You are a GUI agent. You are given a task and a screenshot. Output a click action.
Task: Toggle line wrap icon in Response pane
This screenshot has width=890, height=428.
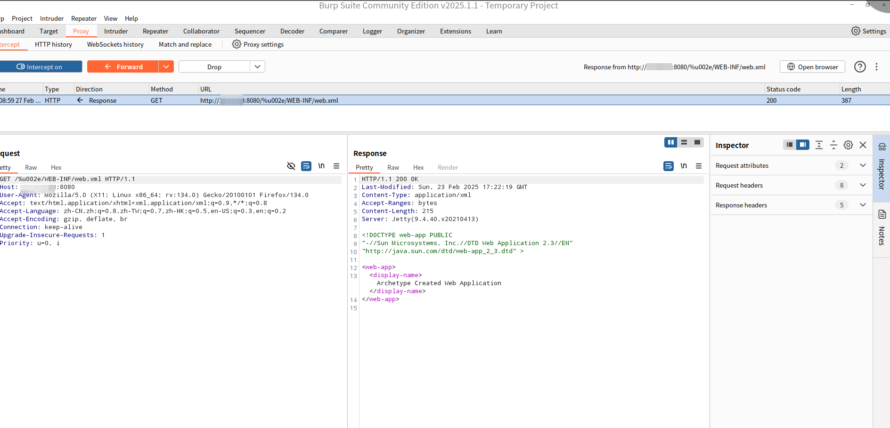[669, 166]
